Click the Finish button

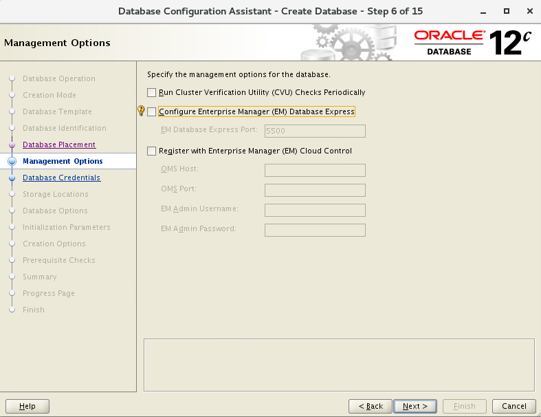click(465, 406)
